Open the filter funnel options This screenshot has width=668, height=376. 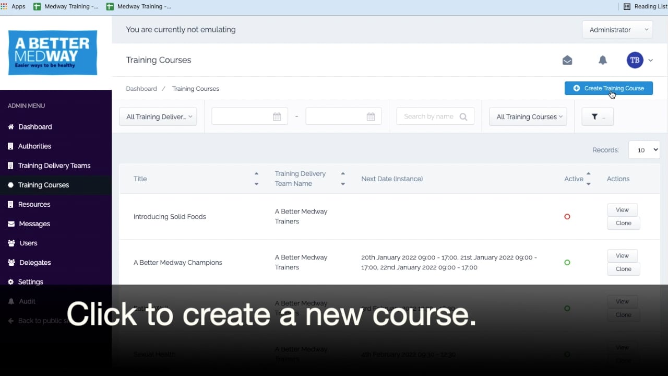(598, 117)
